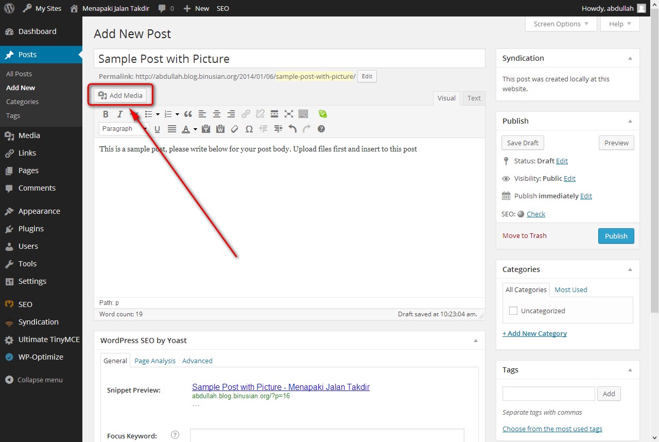Toggle bold formatting in the editor

(x=106, y=114)
